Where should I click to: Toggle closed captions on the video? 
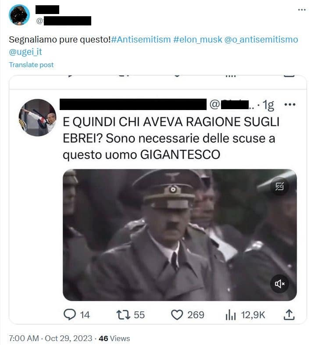pos(279,187)
